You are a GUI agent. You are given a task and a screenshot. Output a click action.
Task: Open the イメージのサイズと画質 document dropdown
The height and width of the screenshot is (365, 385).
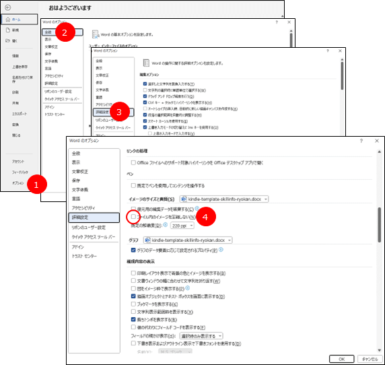point(224,199)
